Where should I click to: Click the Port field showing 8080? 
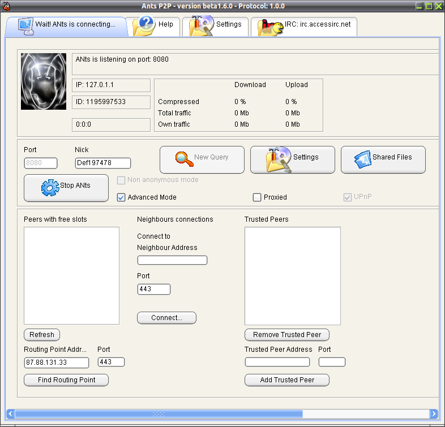(41, 163)
